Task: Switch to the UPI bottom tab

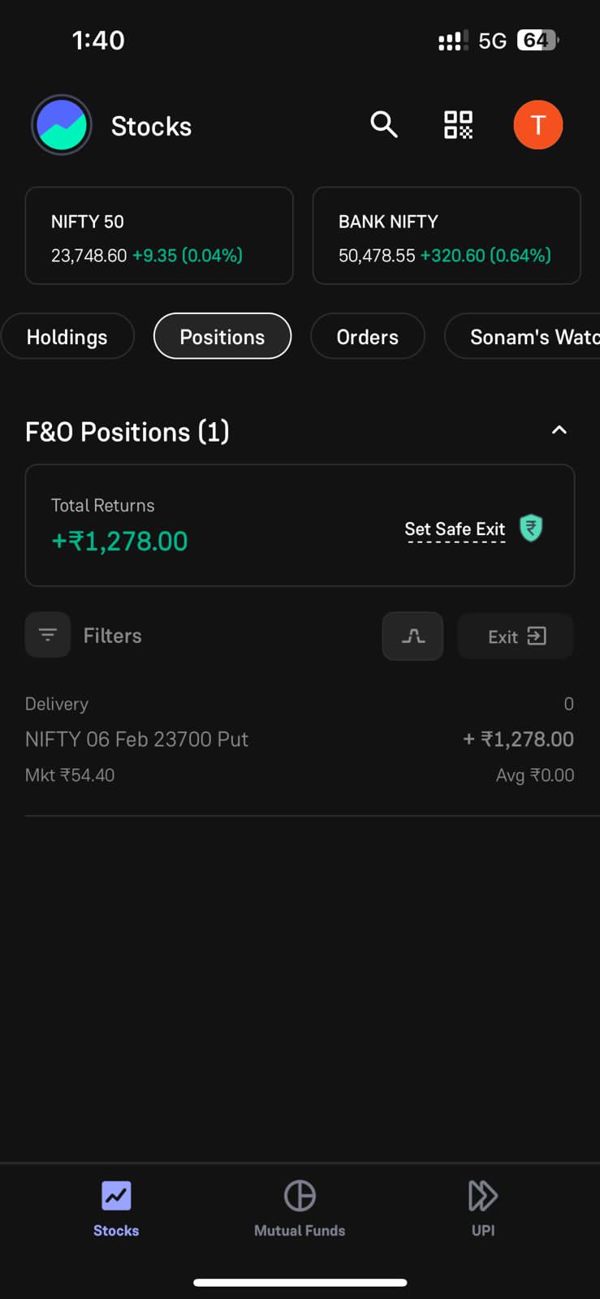Action: (483, 1208)
